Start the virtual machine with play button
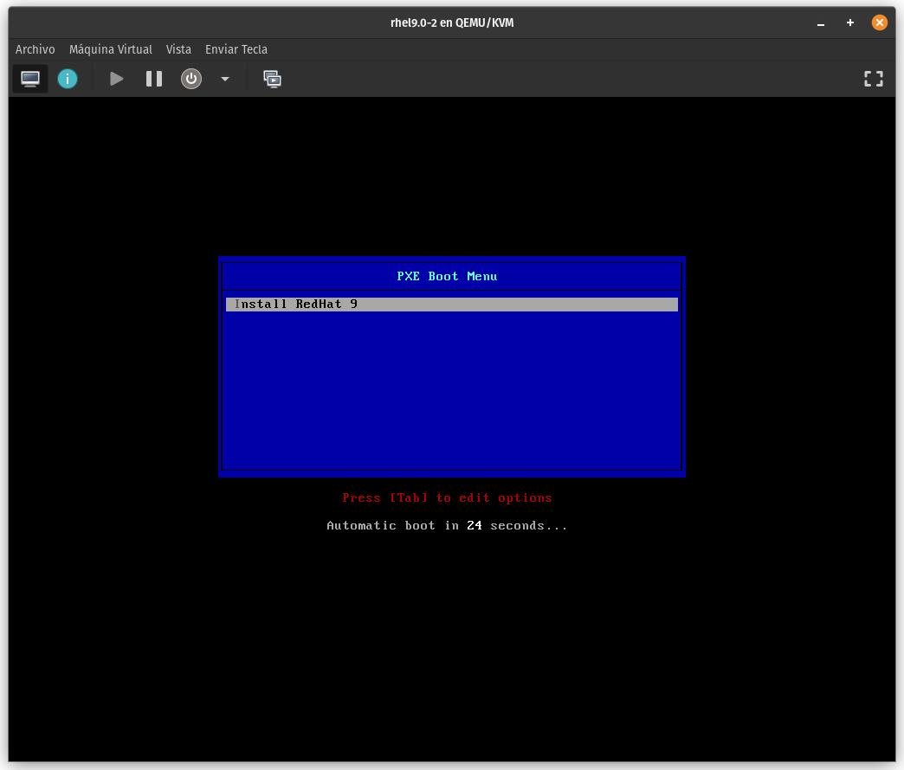The image size is (904, 770). pos(116,79)
